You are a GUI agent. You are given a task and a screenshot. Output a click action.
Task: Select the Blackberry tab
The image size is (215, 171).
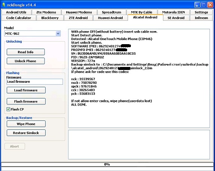(50, 18)
